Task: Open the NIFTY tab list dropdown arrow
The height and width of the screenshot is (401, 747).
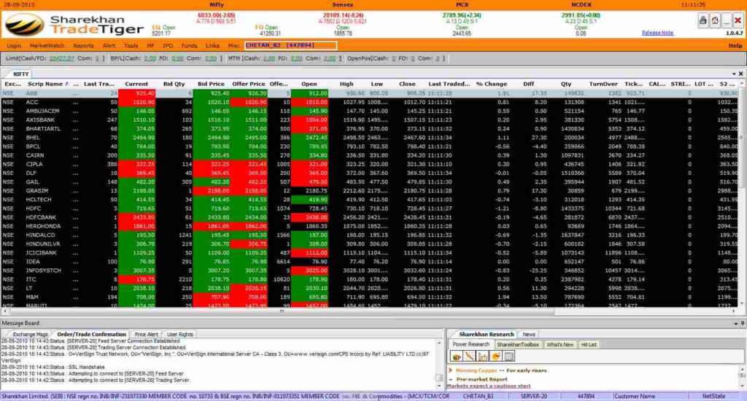Action: point(734,74)
